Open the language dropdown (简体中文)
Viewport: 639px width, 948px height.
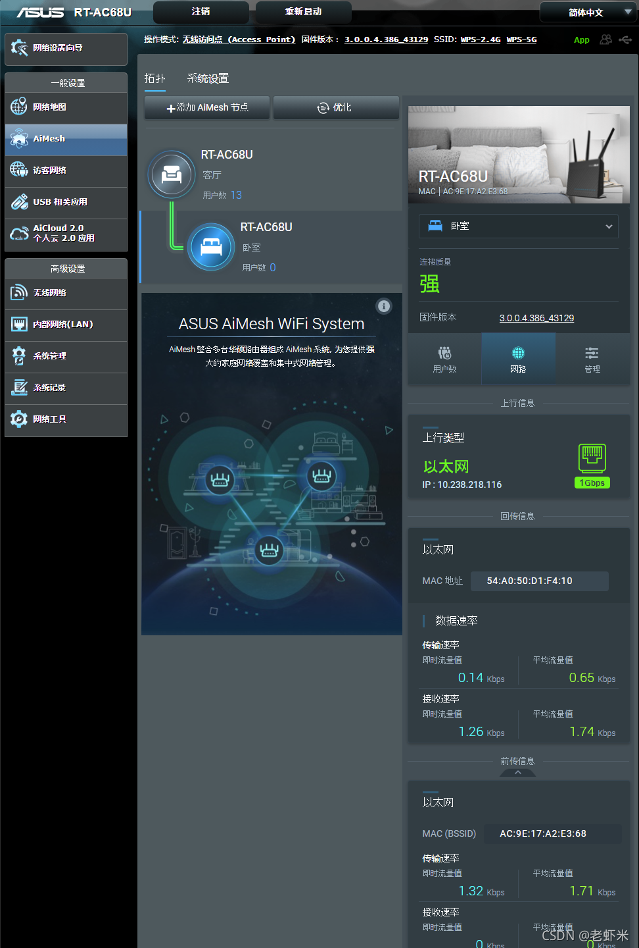[588, 13]
